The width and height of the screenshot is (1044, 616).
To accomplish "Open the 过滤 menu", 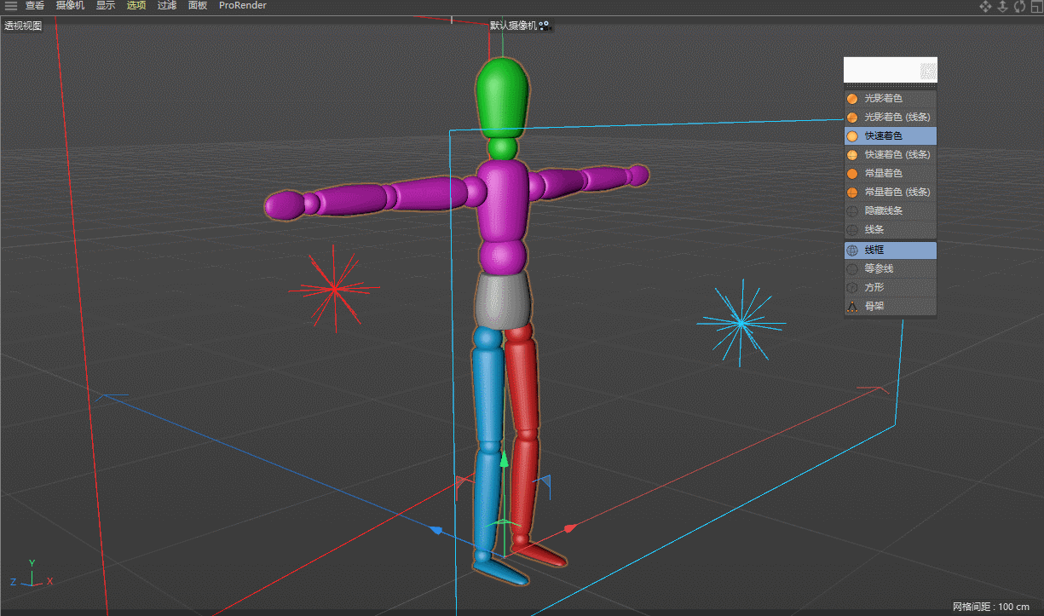I will 167,5.
